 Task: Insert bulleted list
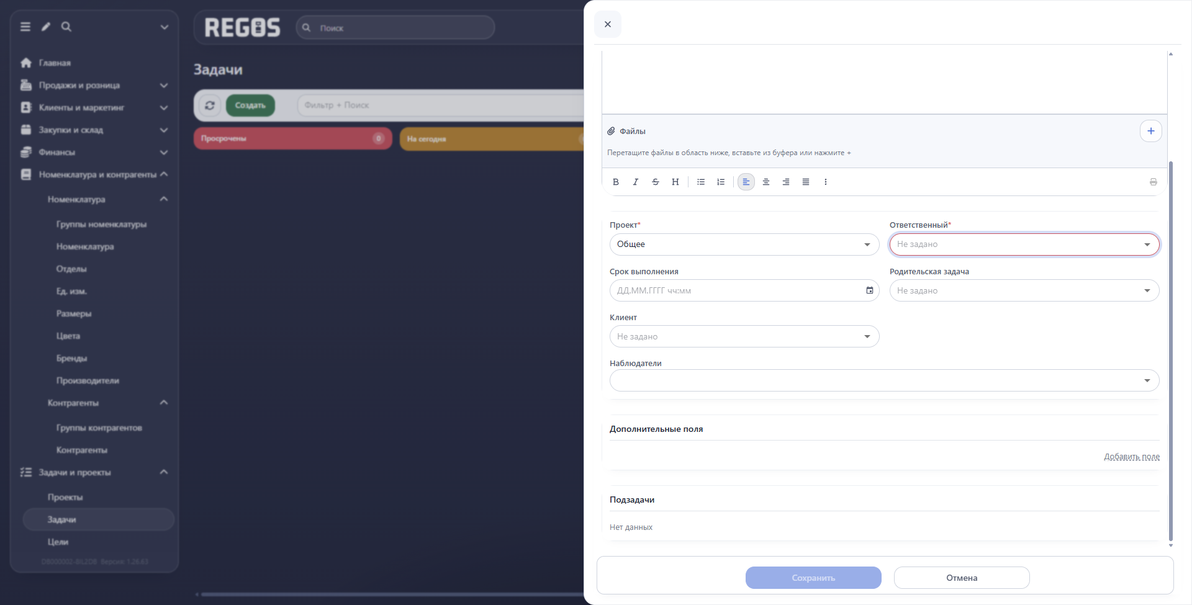click(x=701, y=182)
